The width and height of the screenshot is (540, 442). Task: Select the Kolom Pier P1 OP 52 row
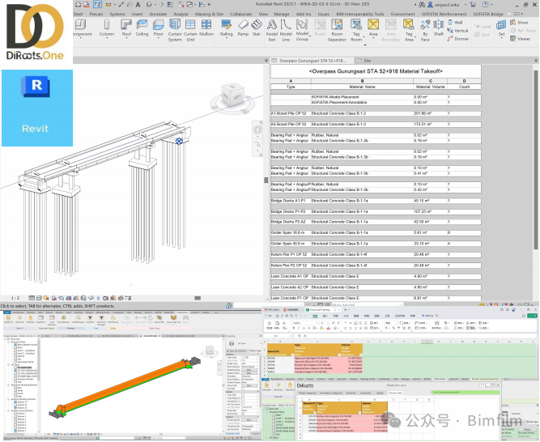coord(376,254)
